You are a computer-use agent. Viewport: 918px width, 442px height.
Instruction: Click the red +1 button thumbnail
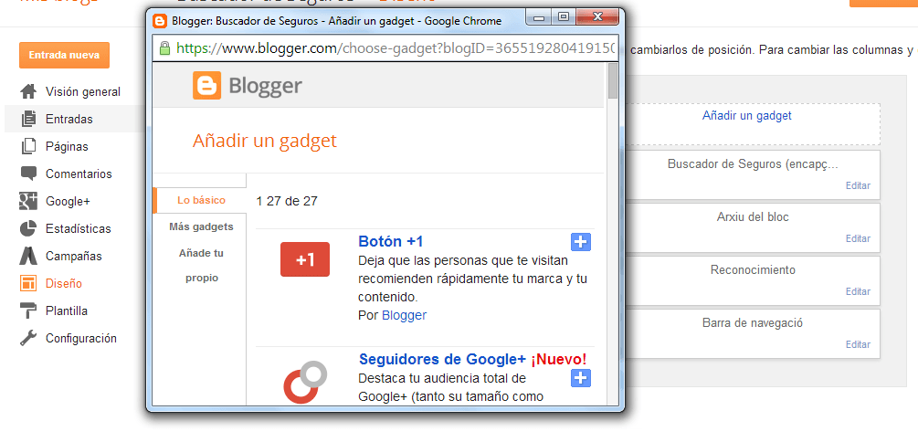(305, 258)
